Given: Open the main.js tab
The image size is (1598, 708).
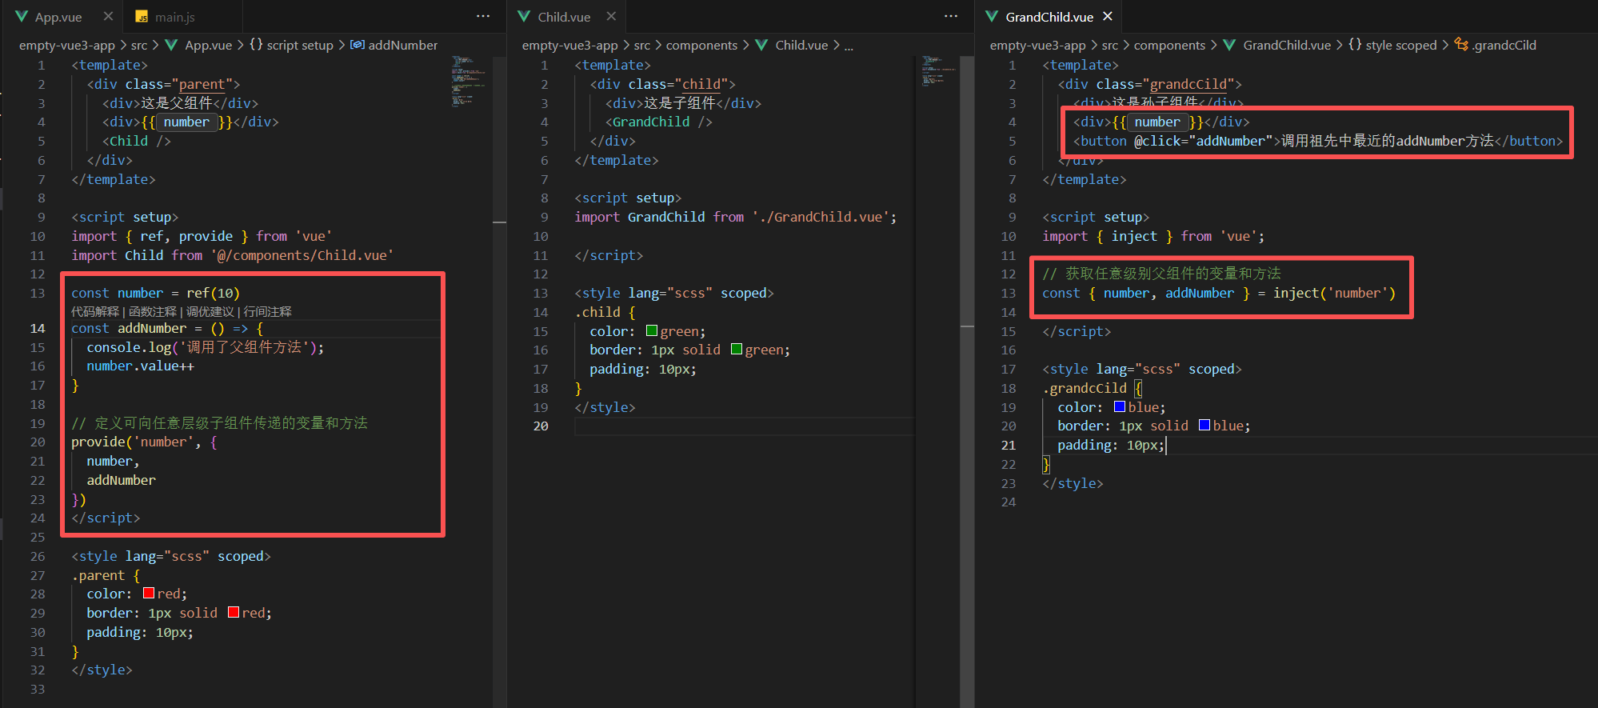Looking at the screenshot, I should 174,17.
